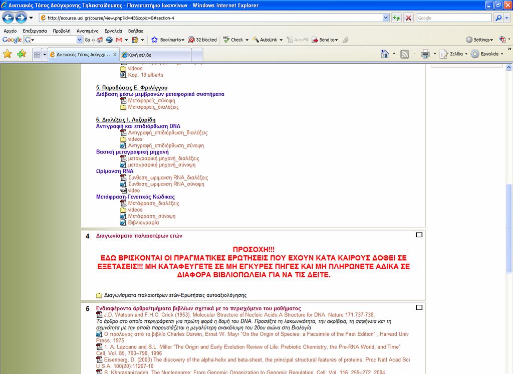
Task: Click the magnifier search button in the address row
Action: coord(498,18)
